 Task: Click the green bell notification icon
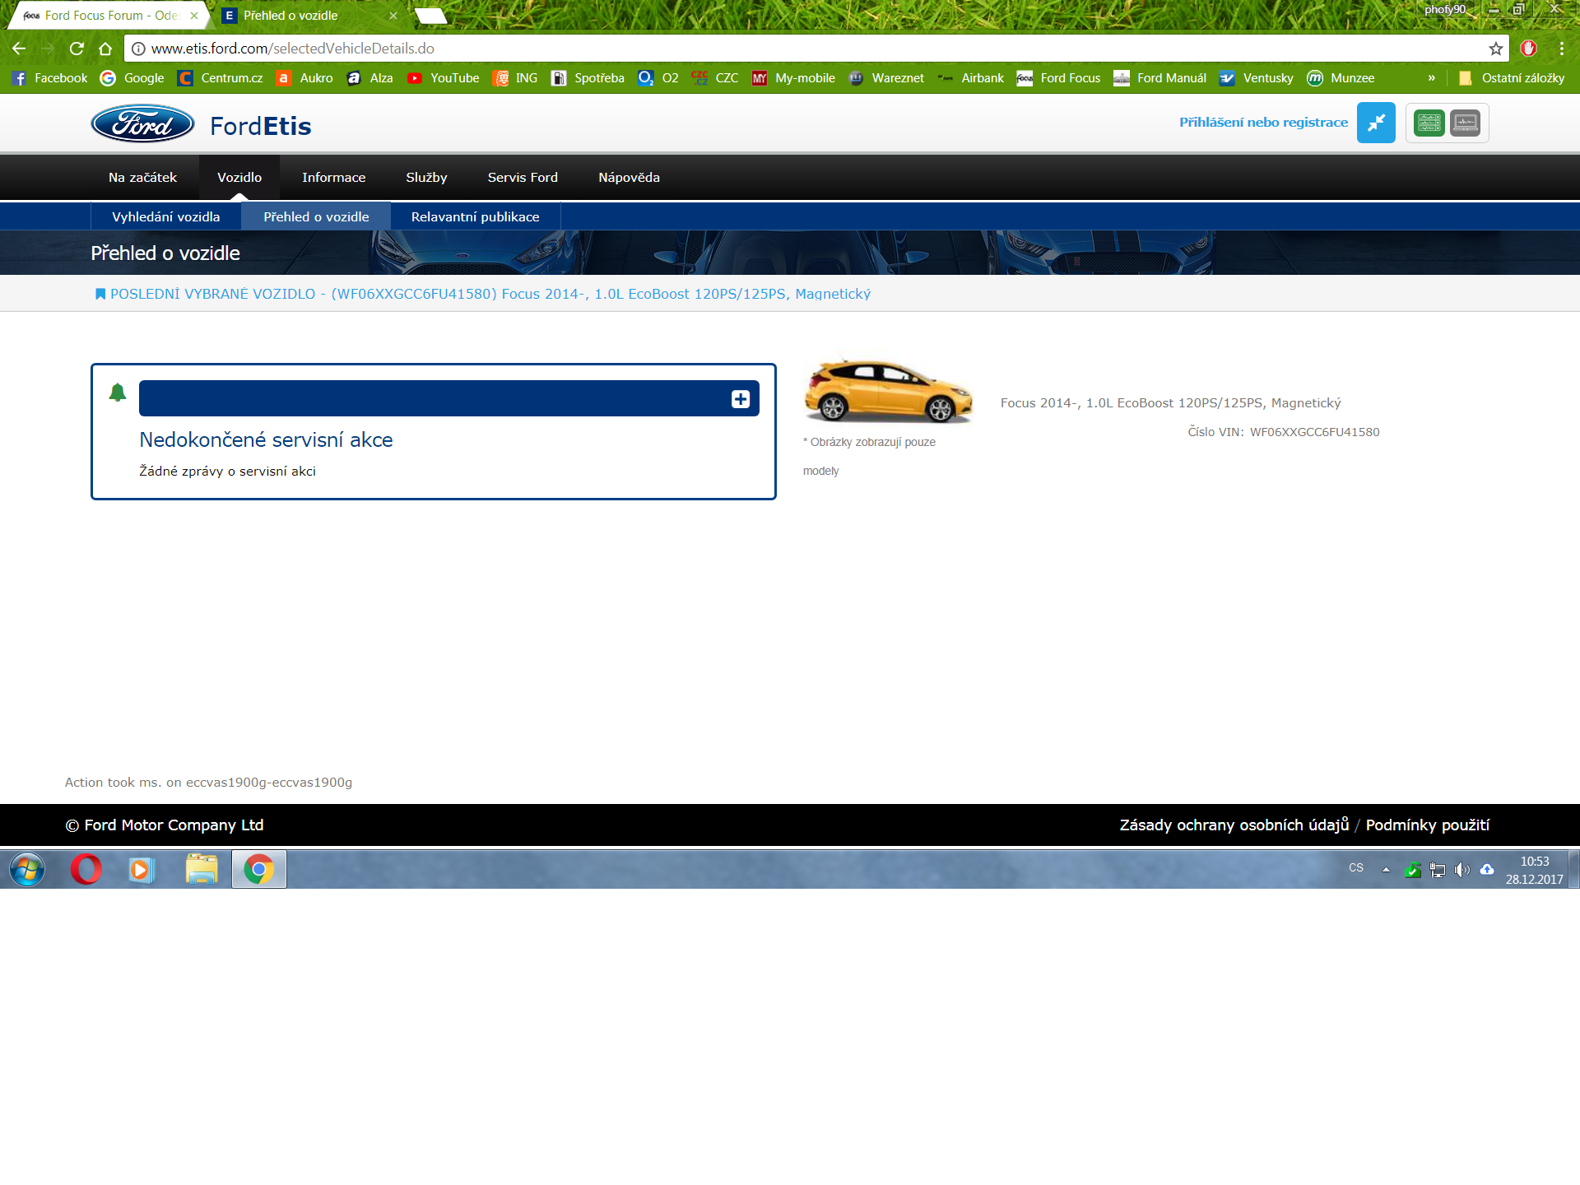tap(118, 393)
